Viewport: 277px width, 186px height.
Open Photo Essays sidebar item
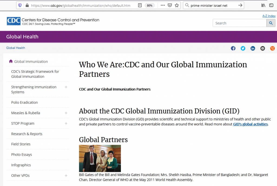pos(21,155)
